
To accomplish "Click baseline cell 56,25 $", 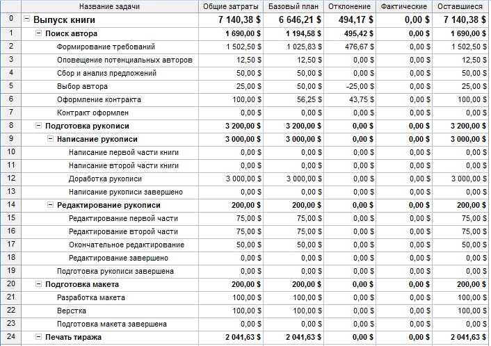I will coord(293,99).
